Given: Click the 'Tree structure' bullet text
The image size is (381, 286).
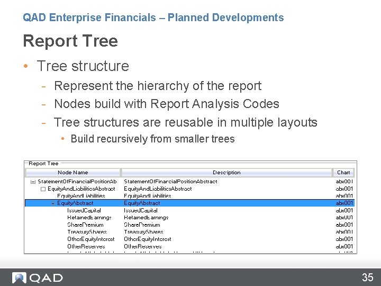Looking at the screenshot, I should (x=83, y=66).
